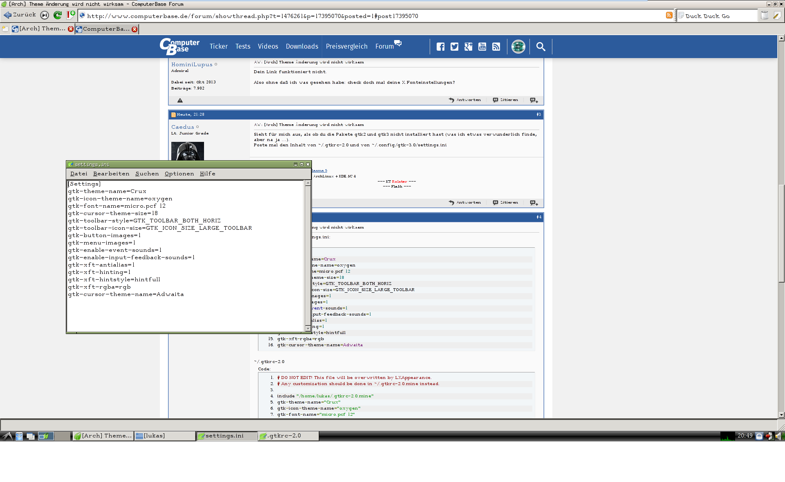This screenshot has height=482, width=785.
Task: Click the YouTube icon in site header
Action: pos(482,47)
